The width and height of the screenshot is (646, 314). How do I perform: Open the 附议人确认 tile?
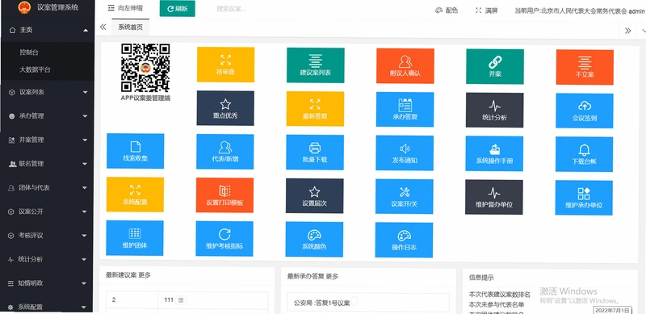[x=405, y=66]
